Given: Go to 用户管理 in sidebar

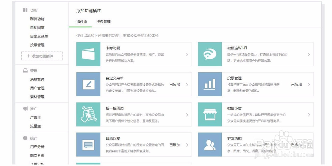Looking at the screenshot, I should (x=37, y=88).
